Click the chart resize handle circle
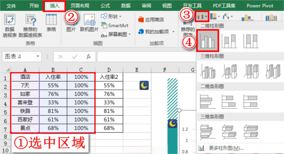The width and height of the screenshot is (284, 154). tap(179, 110)
